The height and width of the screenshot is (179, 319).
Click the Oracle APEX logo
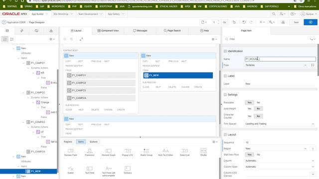(14, 14)
